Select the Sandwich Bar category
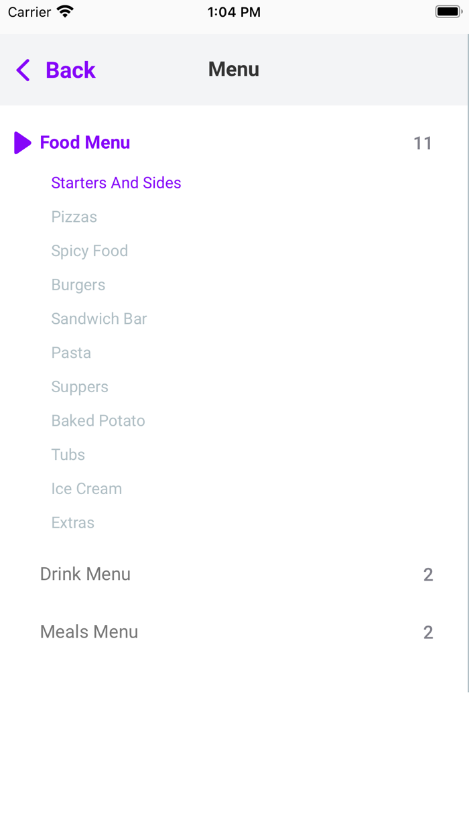This screenshot has height=834, width=469. 99,319
